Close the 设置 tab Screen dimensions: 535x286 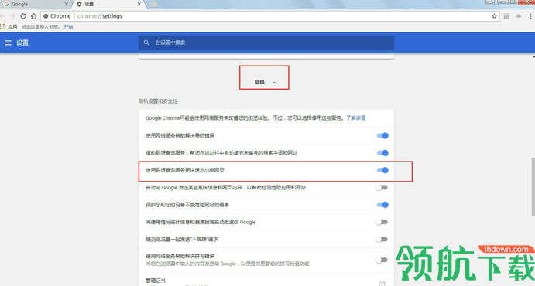(139, 4)
